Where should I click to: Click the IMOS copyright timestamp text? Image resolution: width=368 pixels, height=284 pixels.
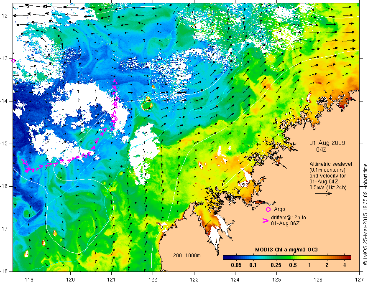coord(365,214)
